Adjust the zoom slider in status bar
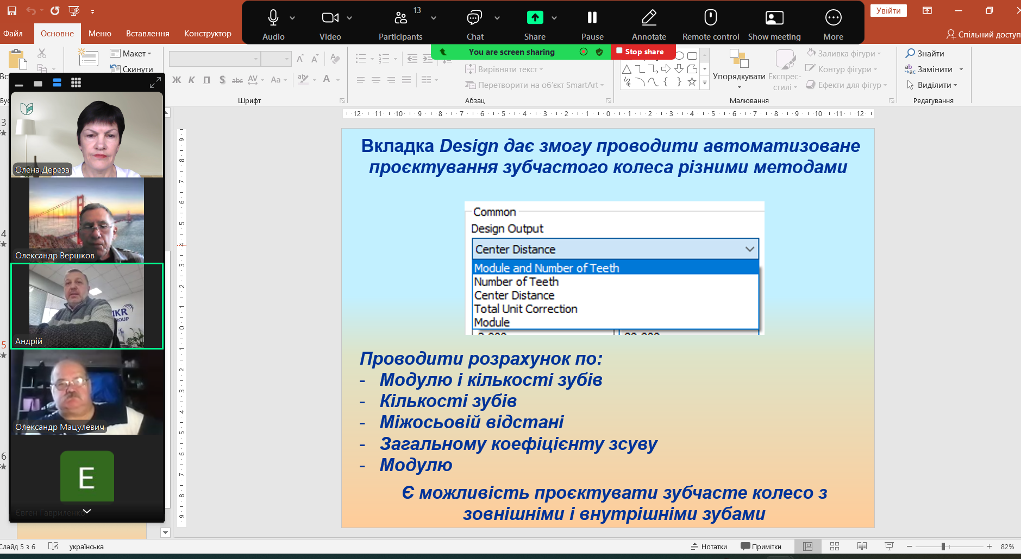The image size is (1021, 559). pyautogui.click(x=943, y=547)
